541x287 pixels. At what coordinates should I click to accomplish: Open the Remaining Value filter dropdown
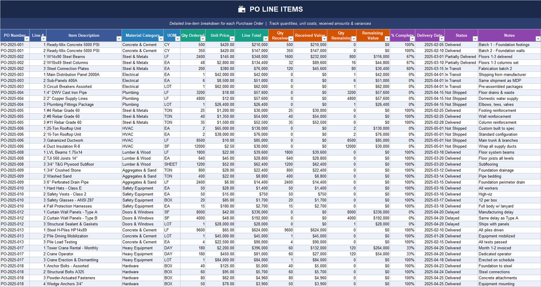387,39
